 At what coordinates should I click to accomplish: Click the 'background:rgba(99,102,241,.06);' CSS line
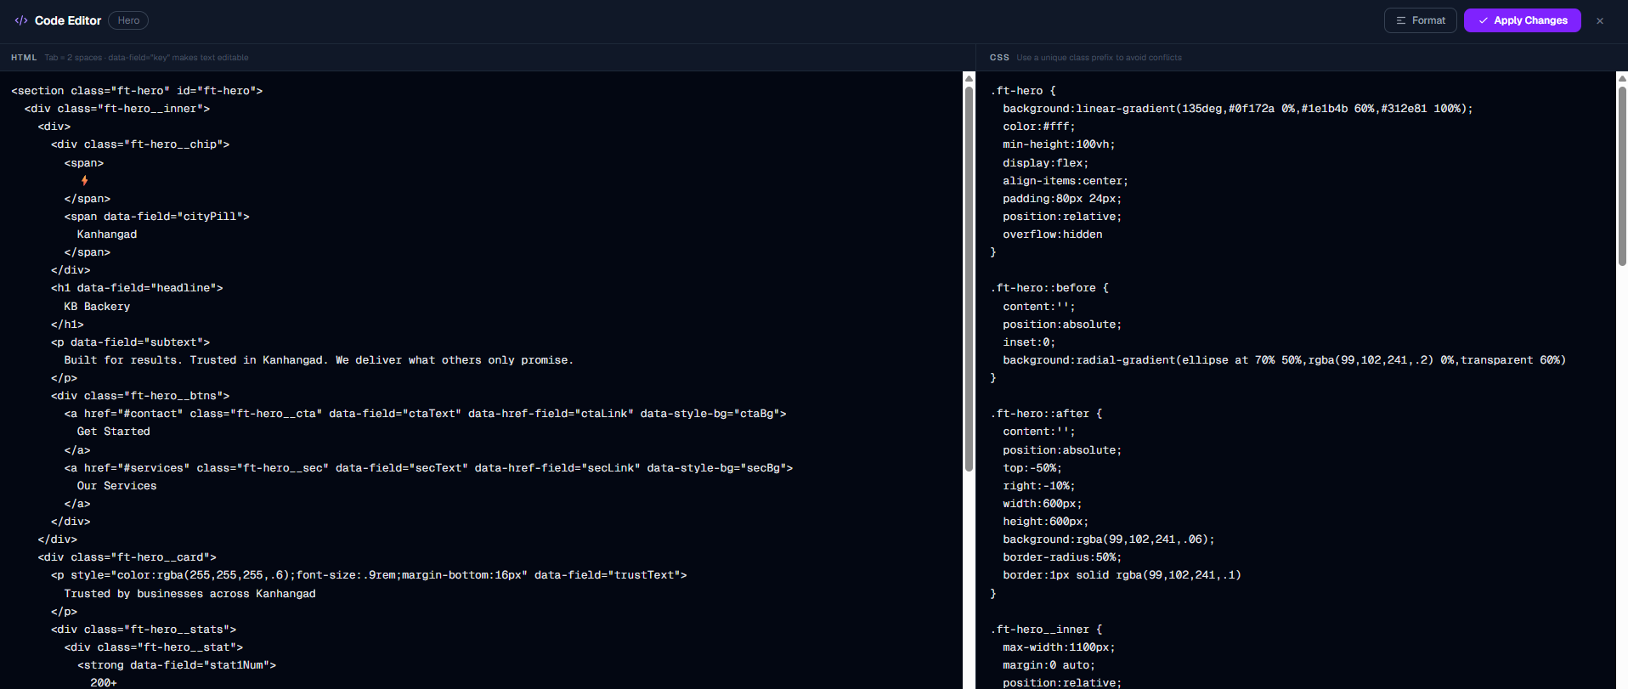tap(1109, 539)
